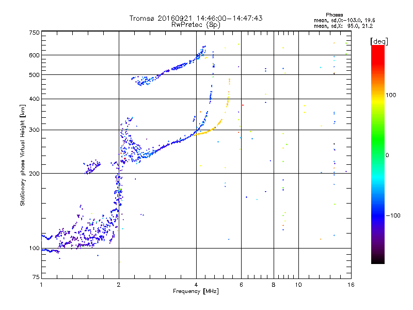Click the x-axis tick label "1"
Image resolution: width=413 pixels, height=310 pixels.
(x=41, y=285)
